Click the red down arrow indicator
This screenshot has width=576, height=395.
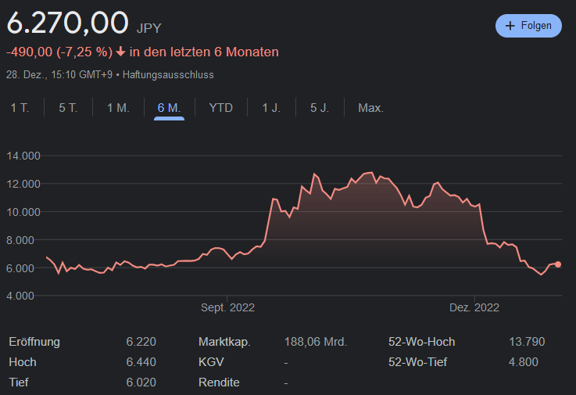click(x=120, y=52)
